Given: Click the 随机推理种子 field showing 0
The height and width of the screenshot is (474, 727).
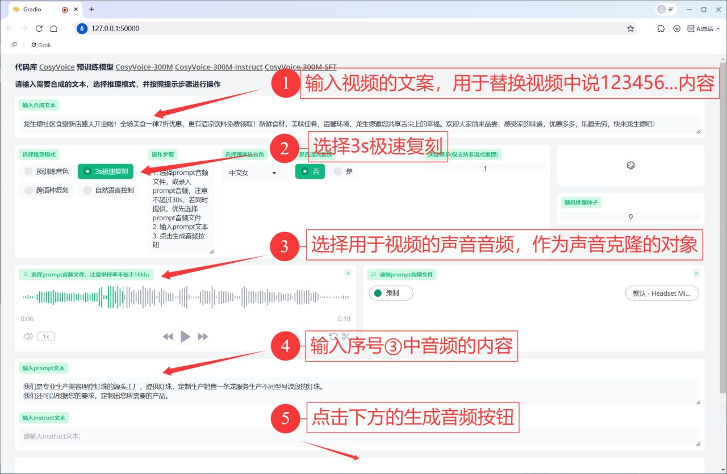Looking at the screenshot, I should 630,216.
